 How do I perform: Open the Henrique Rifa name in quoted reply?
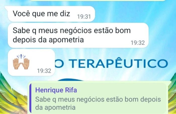coord(56,90)
